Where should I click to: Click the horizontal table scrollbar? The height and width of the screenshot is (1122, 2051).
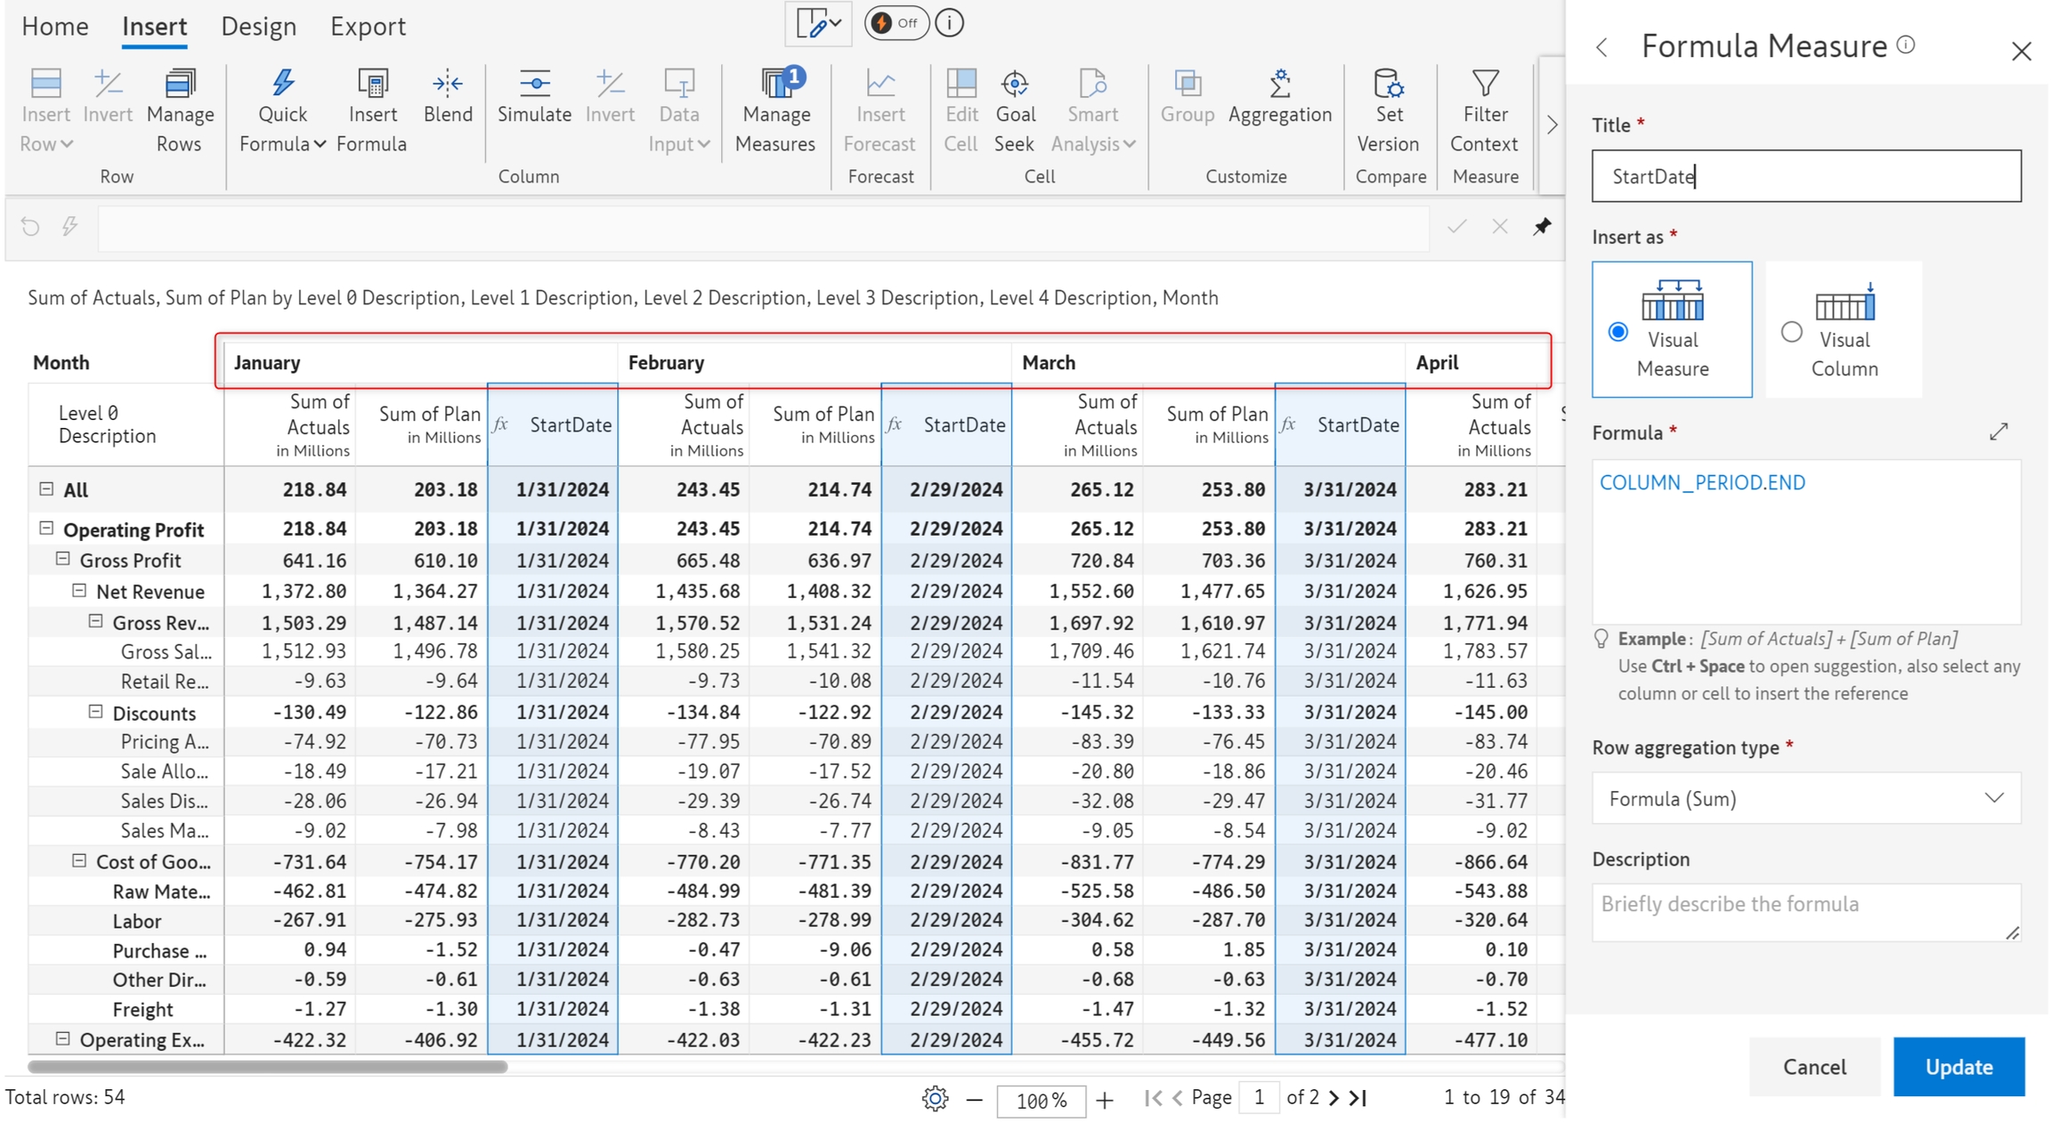pos(267,1066)
